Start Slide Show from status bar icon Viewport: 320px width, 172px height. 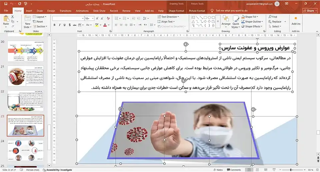coord(274,170)
